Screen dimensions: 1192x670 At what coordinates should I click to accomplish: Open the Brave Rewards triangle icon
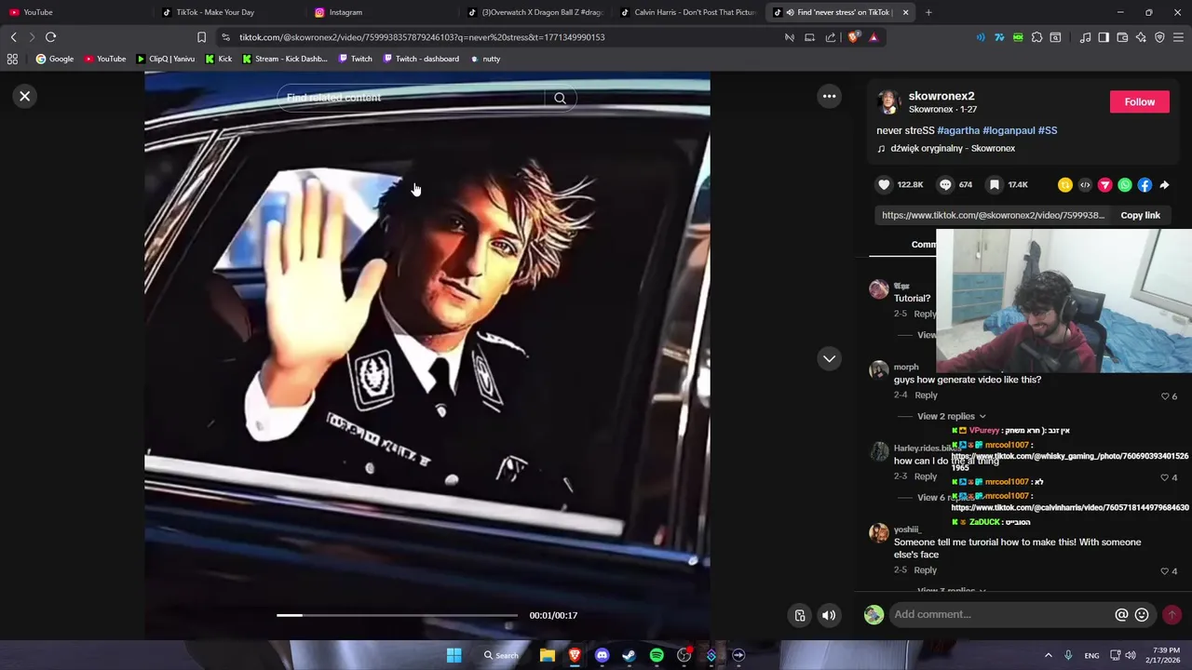(874, 37)
